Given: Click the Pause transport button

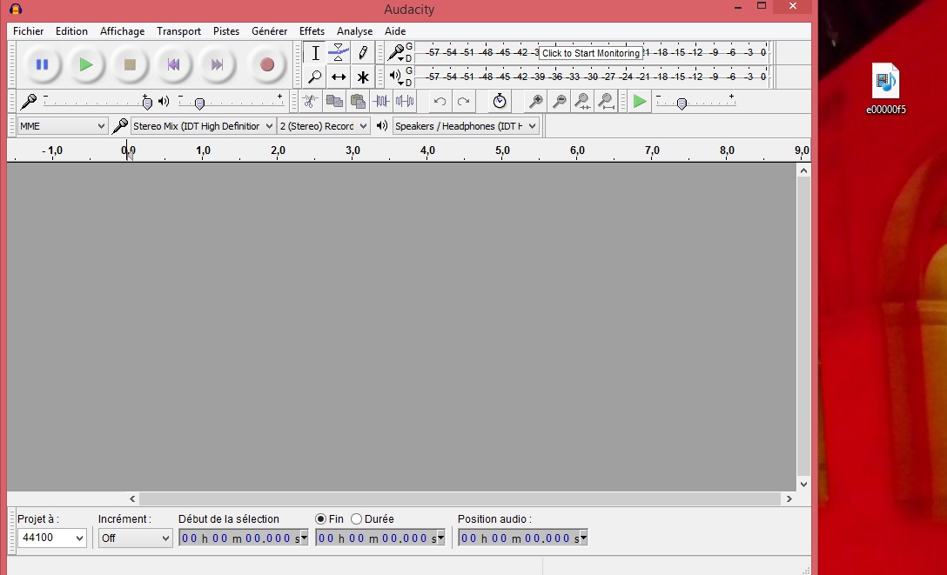Looking at the screenshot, I should pos(42,64).
